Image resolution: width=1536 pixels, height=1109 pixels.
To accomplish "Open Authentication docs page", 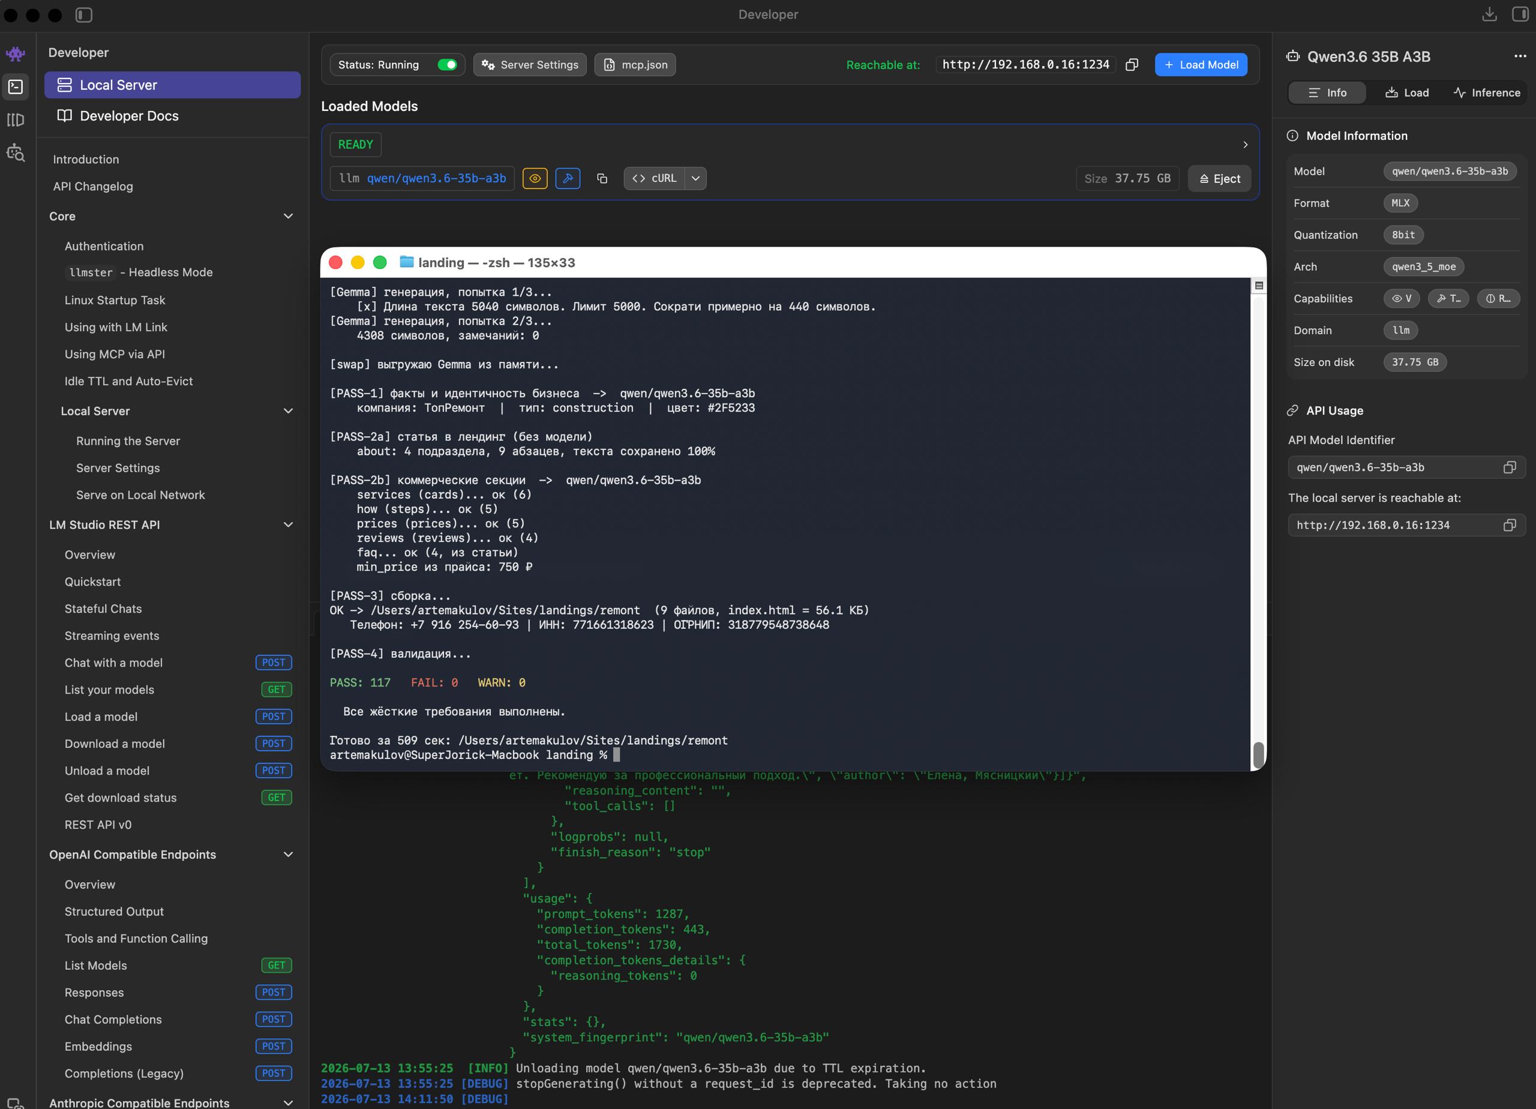I will [104, 247].
